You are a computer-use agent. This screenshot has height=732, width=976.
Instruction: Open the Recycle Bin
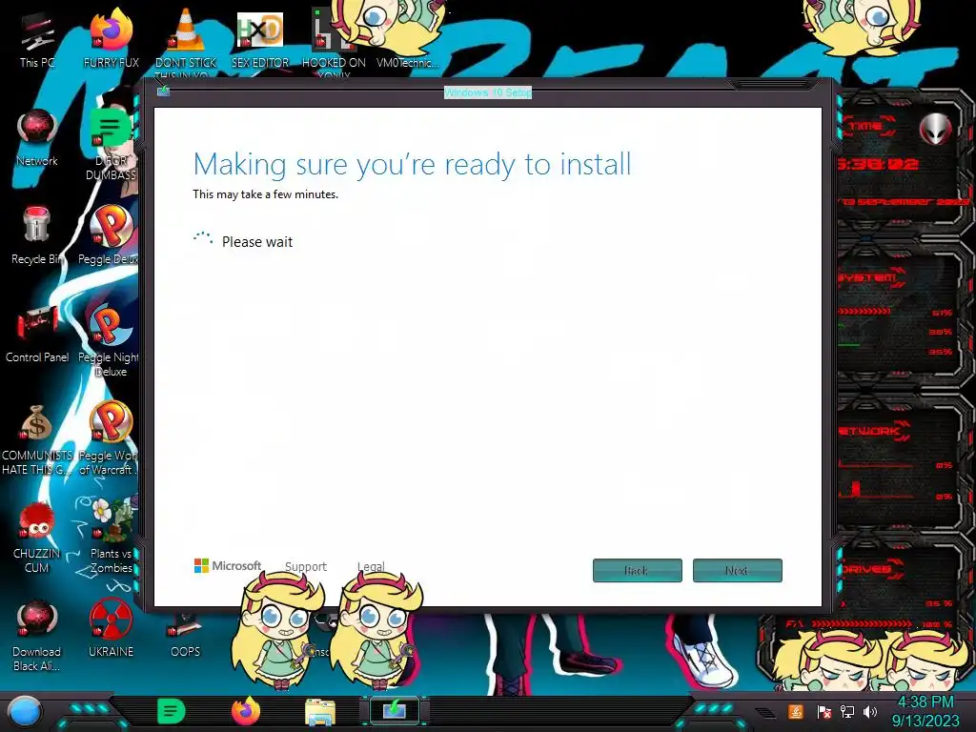click(x=37, y=235)
